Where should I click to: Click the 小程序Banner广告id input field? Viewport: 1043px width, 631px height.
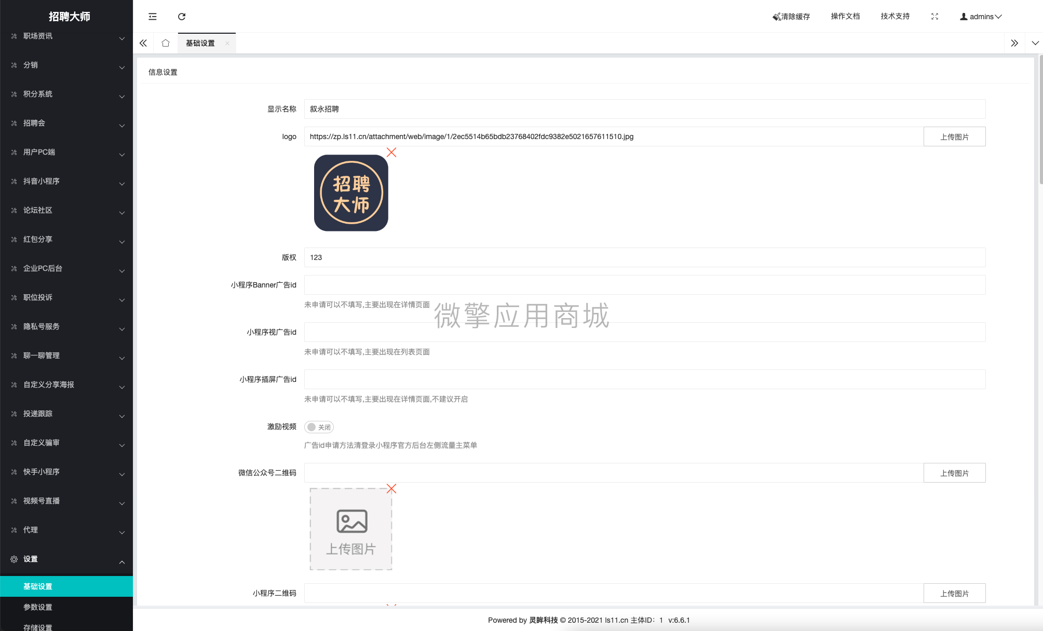point(645,285)
